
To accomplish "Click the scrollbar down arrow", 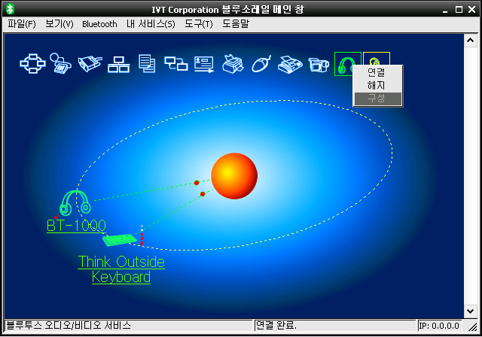I will click(x=470, y=311).
